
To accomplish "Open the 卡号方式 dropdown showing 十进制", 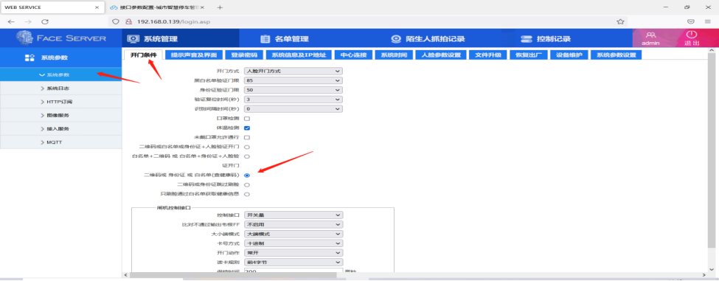I will (293, 243).
